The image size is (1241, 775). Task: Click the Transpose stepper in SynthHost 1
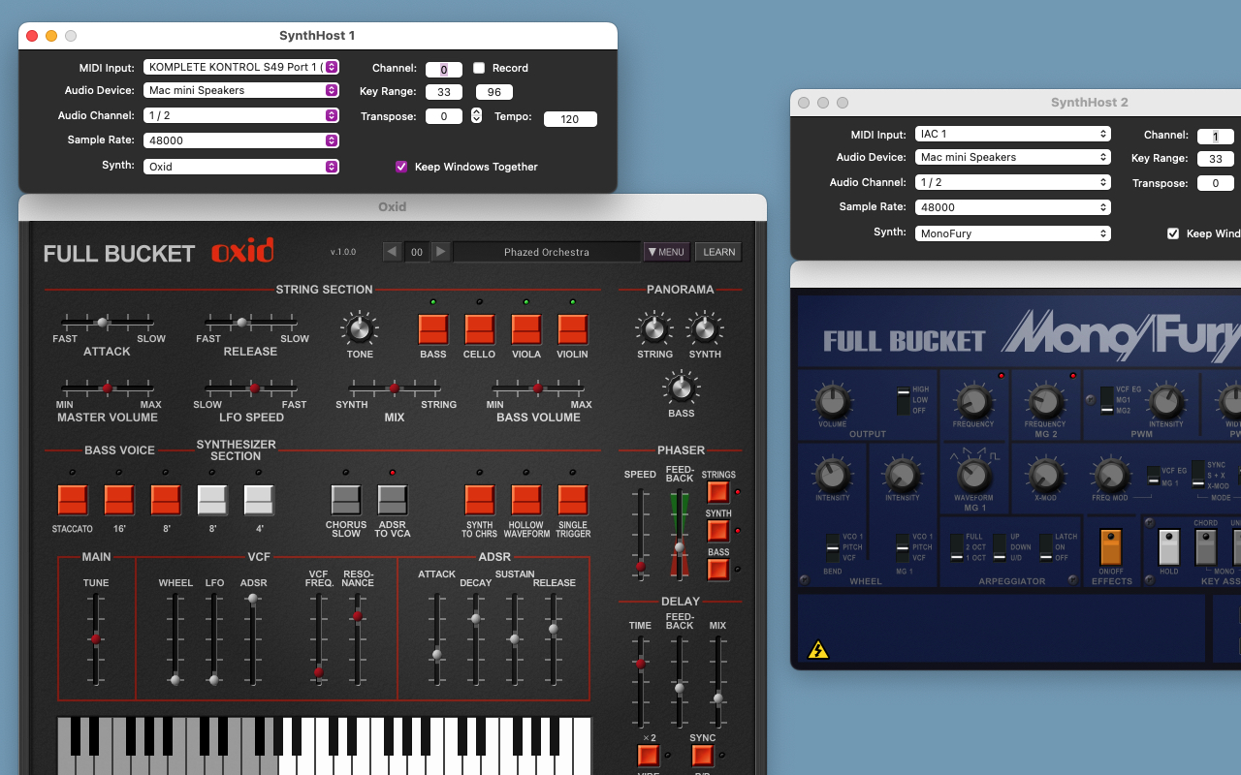[x=476, y=115]
